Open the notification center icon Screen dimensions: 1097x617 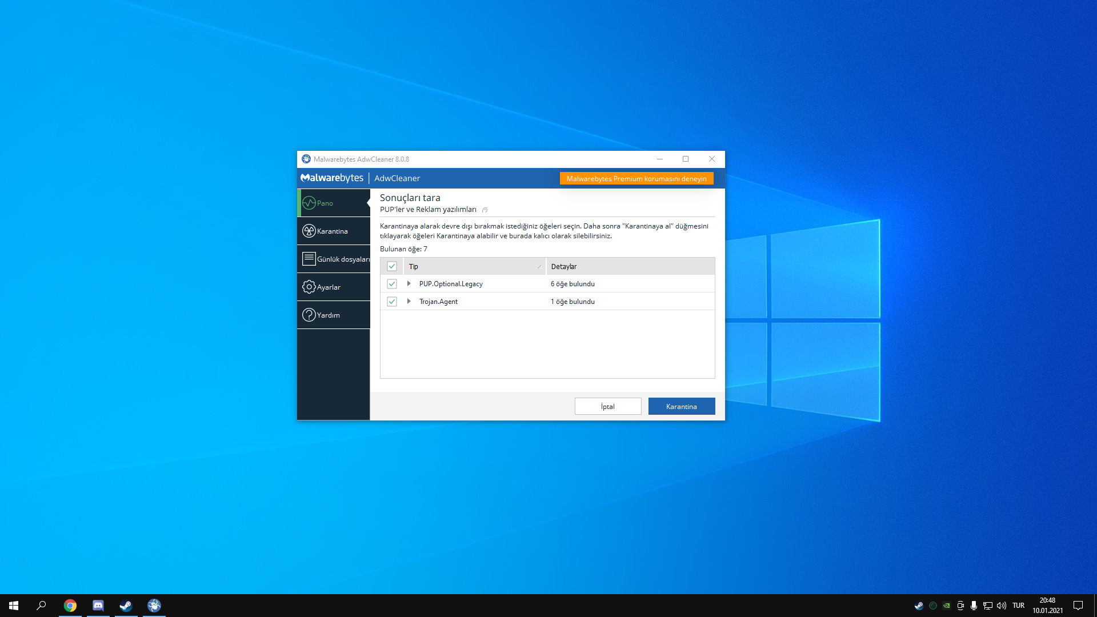click(x=1078, y=606)
